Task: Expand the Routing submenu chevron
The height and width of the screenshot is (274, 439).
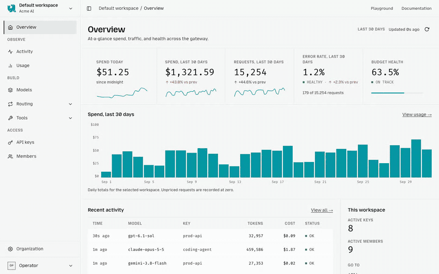Action: pos(71,104)
